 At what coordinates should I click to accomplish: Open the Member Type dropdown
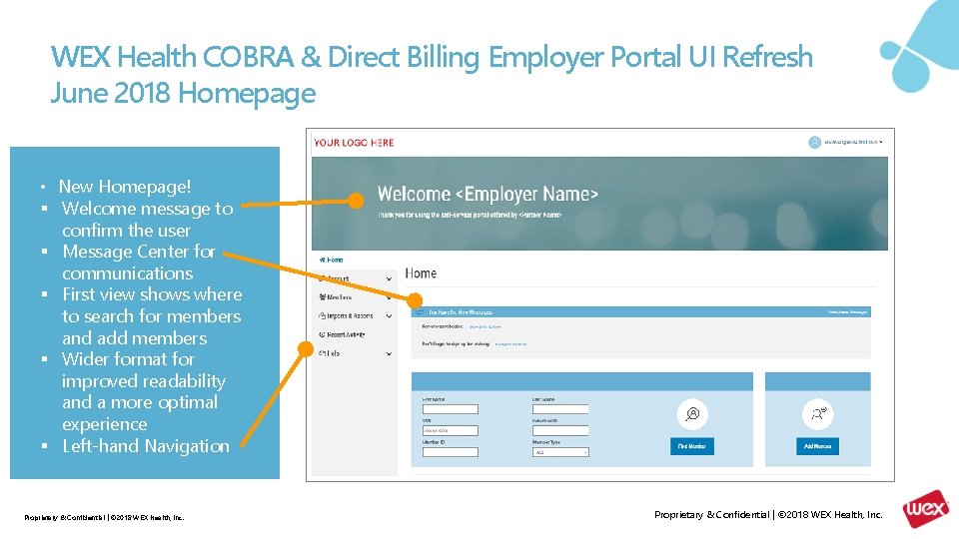(560, 452)
